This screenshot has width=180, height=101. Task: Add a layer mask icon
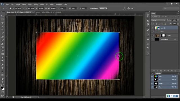161,71
